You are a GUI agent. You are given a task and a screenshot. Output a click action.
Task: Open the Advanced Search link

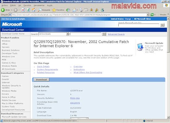(116, 34)
